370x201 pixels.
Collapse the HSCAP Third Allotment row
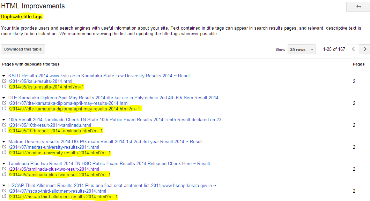tap(4, 185)
